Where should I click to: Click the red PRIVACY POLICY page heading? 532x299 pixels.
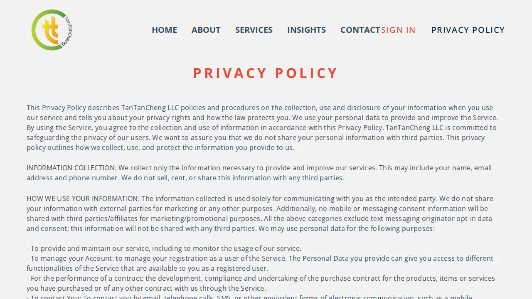pos(266,73)
